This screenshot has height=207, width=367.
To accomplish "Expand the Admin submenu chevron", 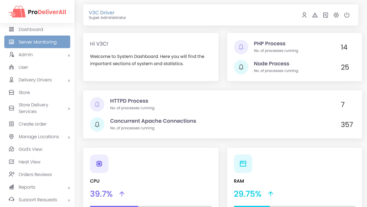I will pyautogui.click(x=69, y=55).
